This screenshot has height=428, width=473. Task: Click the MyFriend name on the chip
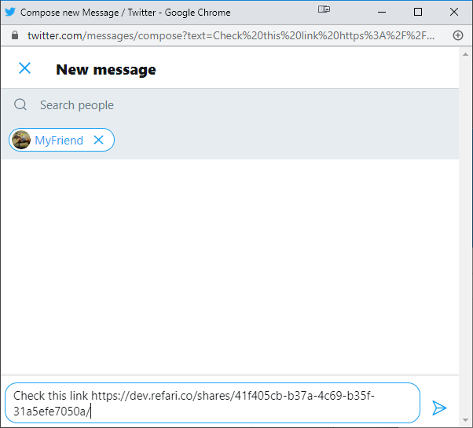[x=59, y=141]
